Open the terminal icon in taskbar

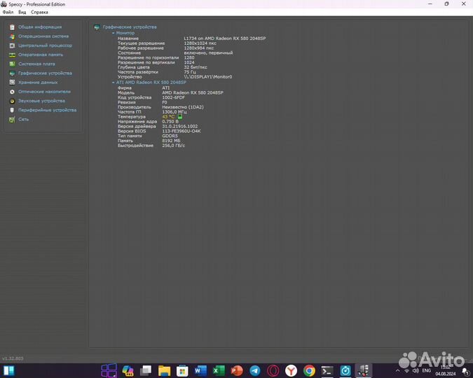[x=327, y=370]
